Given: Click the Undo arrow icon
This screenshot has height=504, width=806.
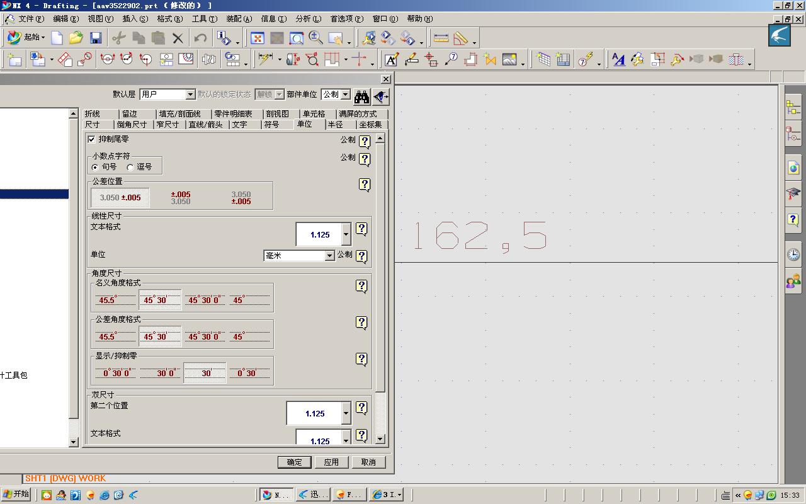Looking at the screenshot, I should point(200,38).
